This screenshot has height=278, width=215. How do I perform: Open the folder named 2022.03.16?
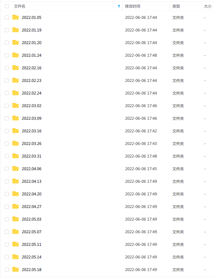pos(31,131)
